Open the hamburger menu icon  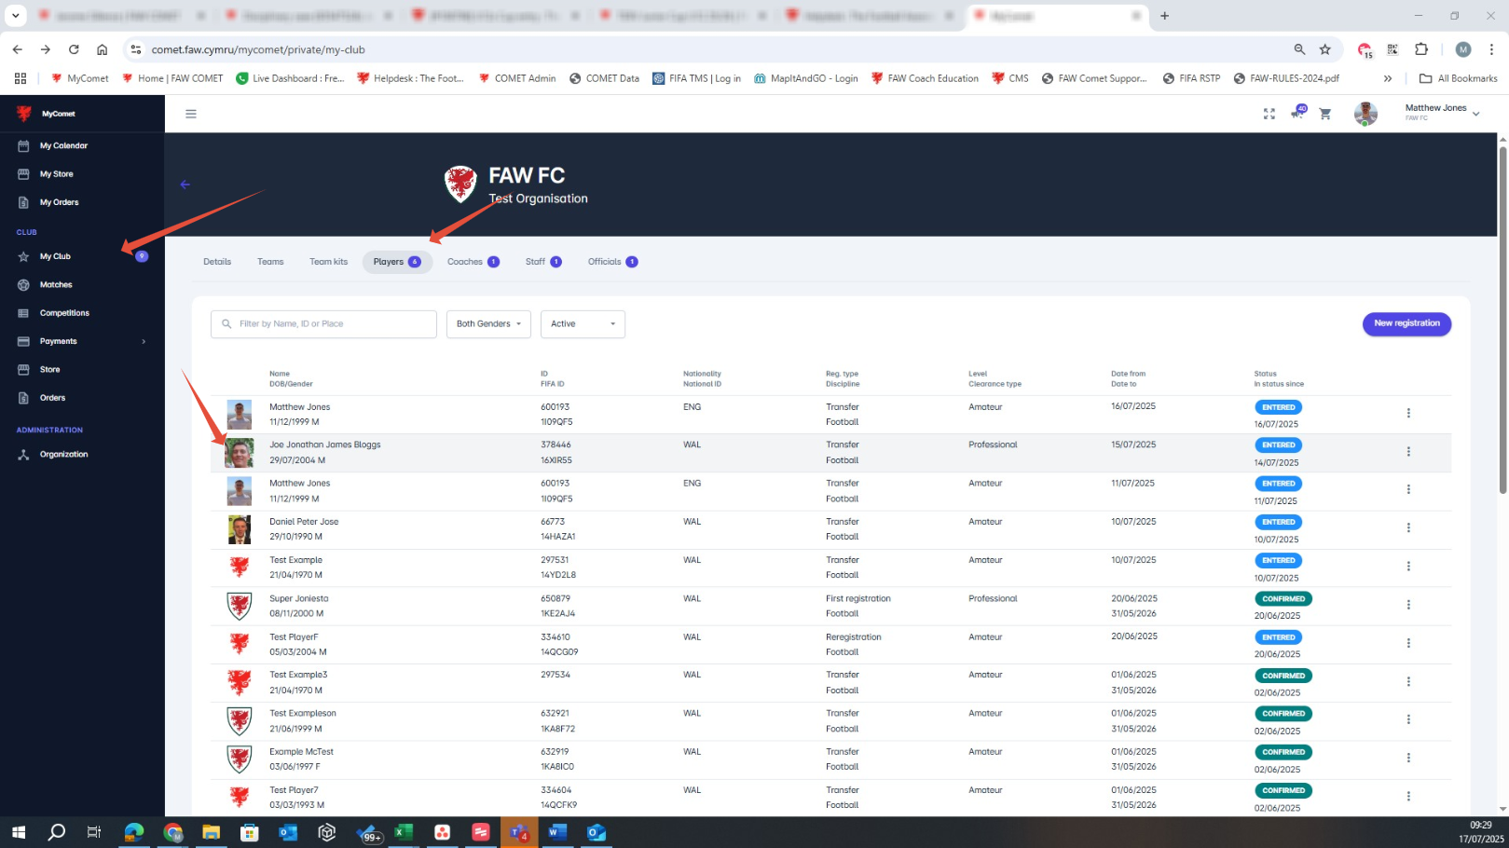(191, 114)
